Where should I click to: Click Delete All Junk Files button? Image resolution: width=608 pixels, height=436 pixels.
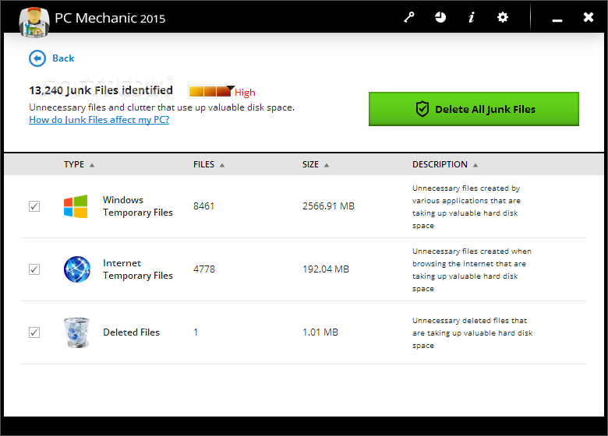[473, 109]
